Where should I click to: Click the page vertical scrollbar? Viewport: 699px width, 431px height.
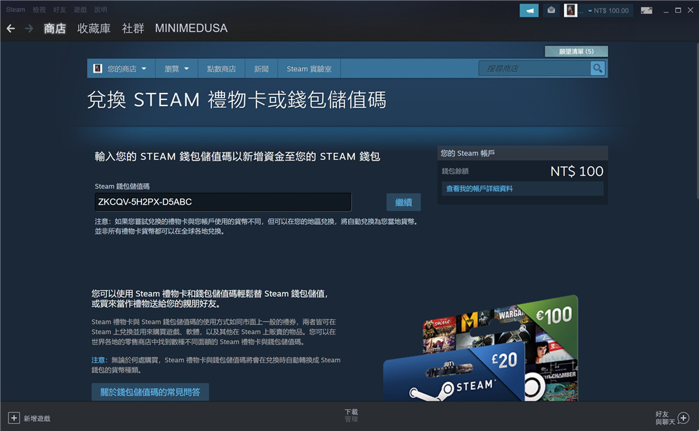point(697,120)
